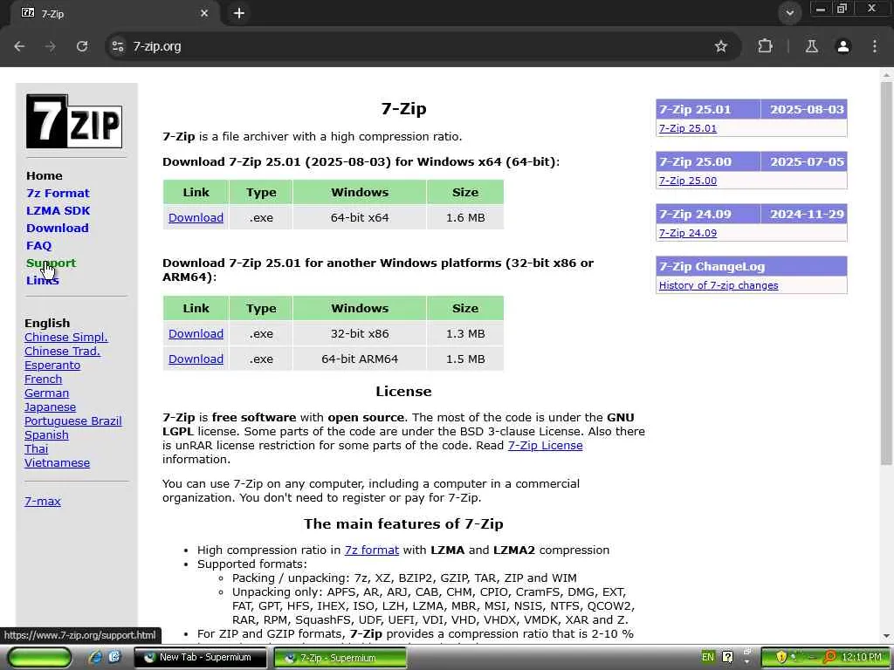
Task: Switch language to Chinese Trad.
Action: (x=62, y=351)
